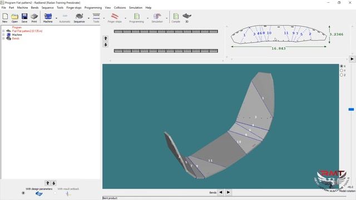Screen dimensions: 356x200
Task: Click the Machine icon in the tree
Action: click(9, 34)
